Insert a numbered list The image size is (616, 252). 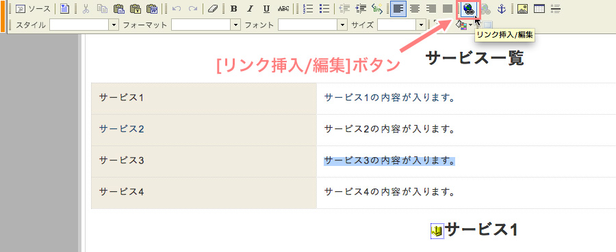pyautogui.click(x=307, y=9)
